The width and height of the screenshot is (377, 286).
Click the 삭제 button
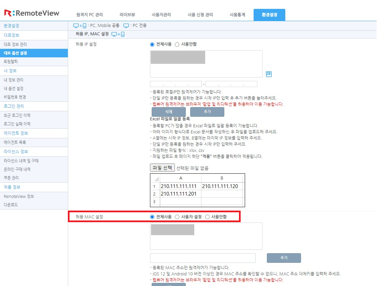click(x=168, y=112)
